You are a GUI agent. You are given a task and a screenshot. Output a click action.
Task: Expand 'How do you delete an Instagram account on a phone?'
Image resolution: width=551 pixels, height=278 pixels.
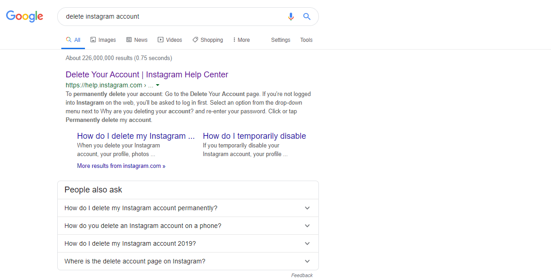coord(188,226)
